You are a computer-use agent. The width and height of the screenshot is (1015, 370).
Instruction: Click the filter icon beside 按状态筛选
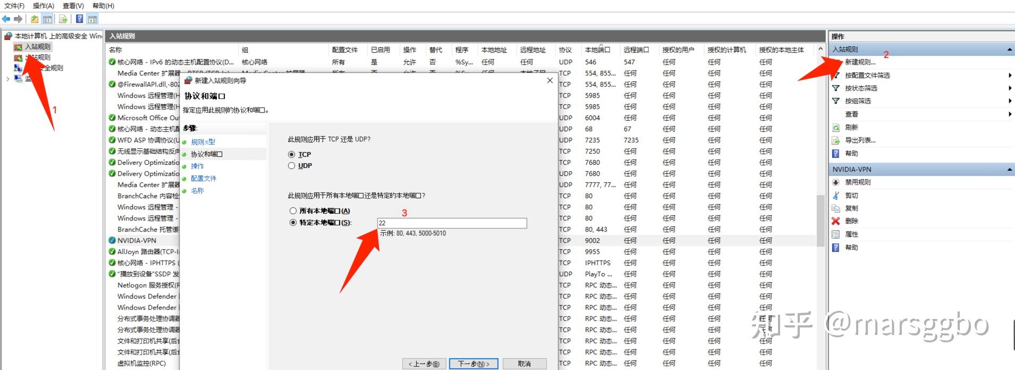[x=836, y=88]
